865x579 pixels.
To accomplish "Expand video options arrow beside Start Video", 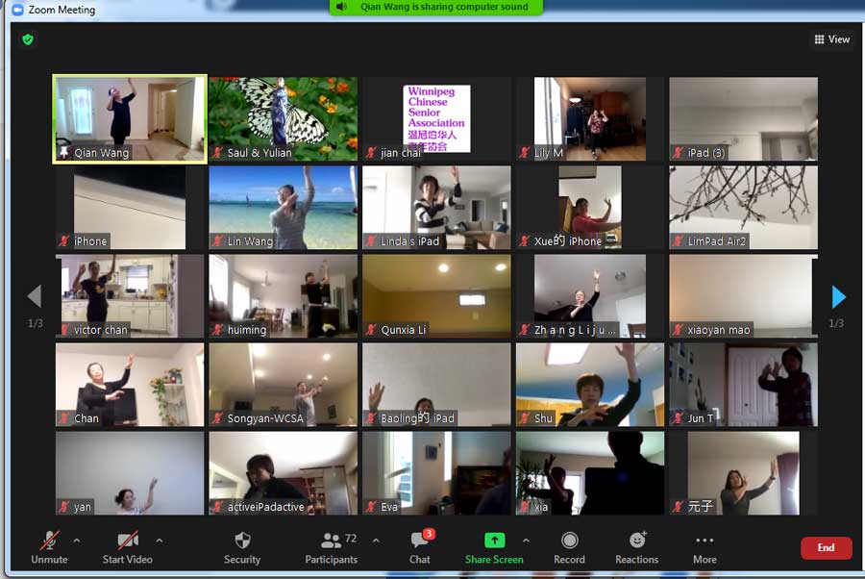I will pos(159,541).
